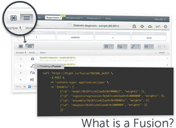Open the Supervised menu
This screenshot has width=176, height=128.
(53, 18)
